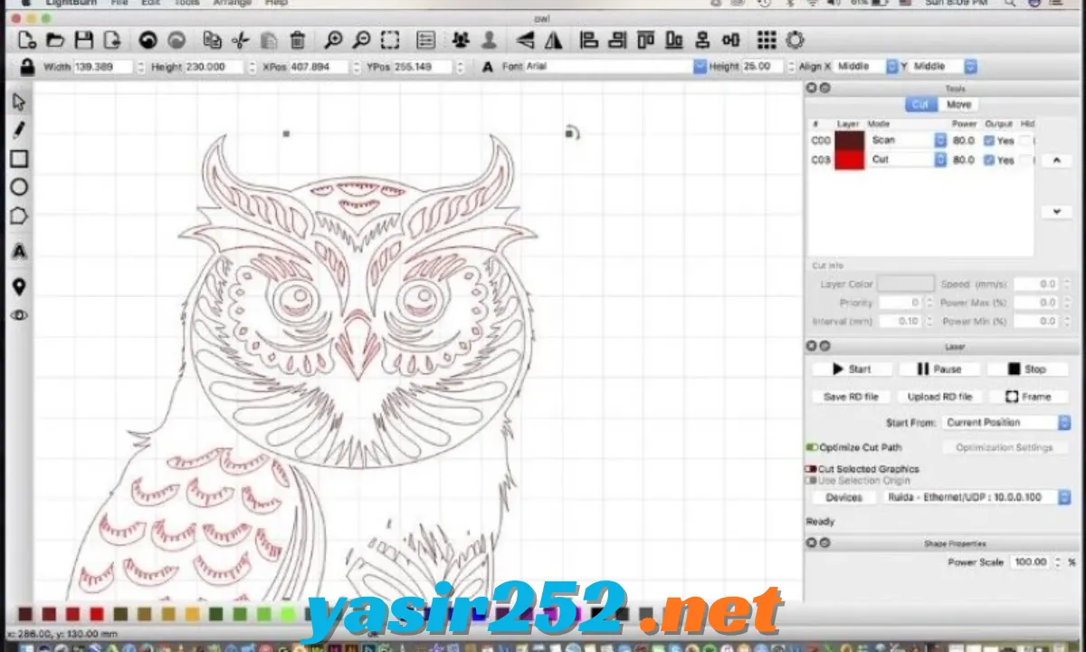
Task: Click the C00 dark red layer swatch
Action: point(849,140)
